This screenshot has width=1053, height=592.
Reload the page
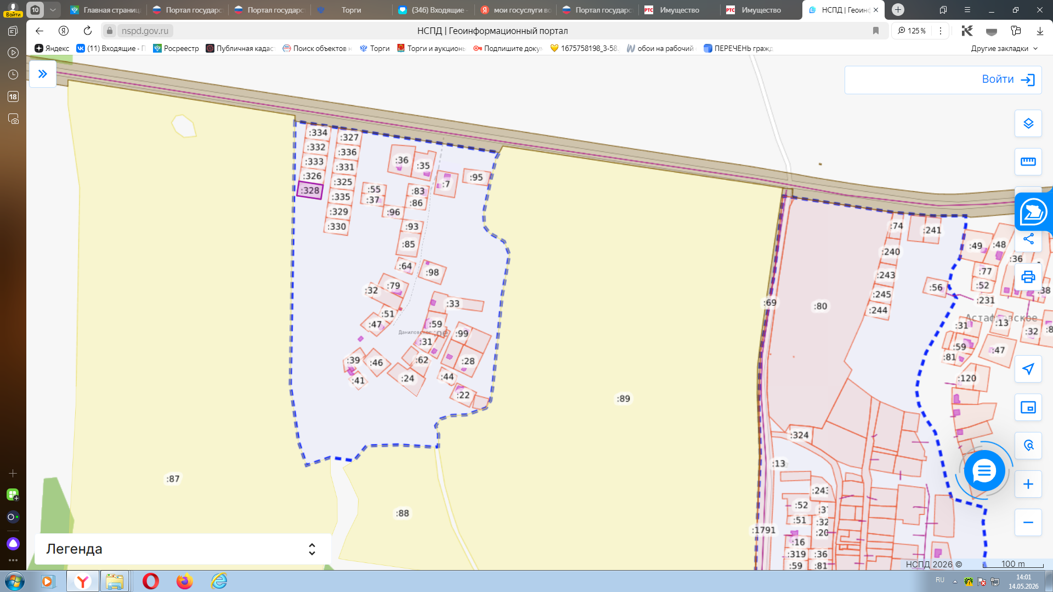(x=88, y=31)
